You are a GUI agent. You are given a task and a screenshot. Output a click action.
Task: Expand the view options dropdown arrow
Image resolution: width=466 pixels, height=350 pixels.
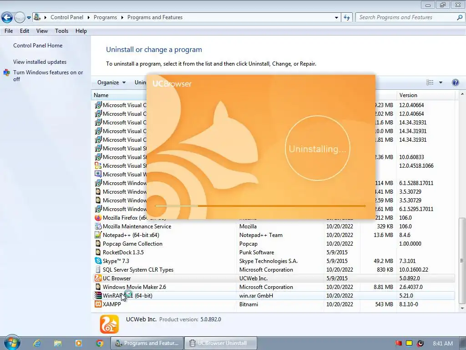point(441,82)
